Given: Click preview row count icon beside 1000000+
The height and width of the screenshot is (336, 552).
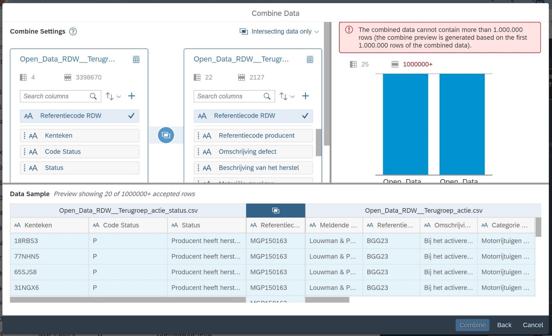Looking at the screenshot, I should pyautogui.click(x=395, y=64).
